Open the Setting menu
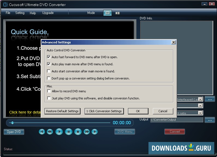This screenshot has height=157, width=217. [x=20, y=13]
